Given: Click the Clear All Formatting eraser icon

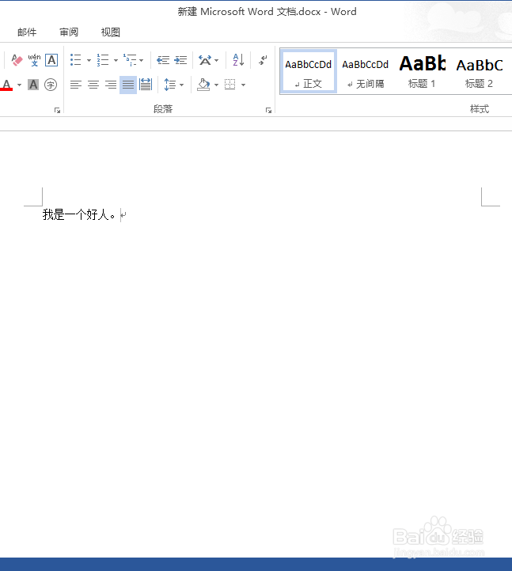Looking at the screenshot, I should pyautogui.click(x=17, y=60).
